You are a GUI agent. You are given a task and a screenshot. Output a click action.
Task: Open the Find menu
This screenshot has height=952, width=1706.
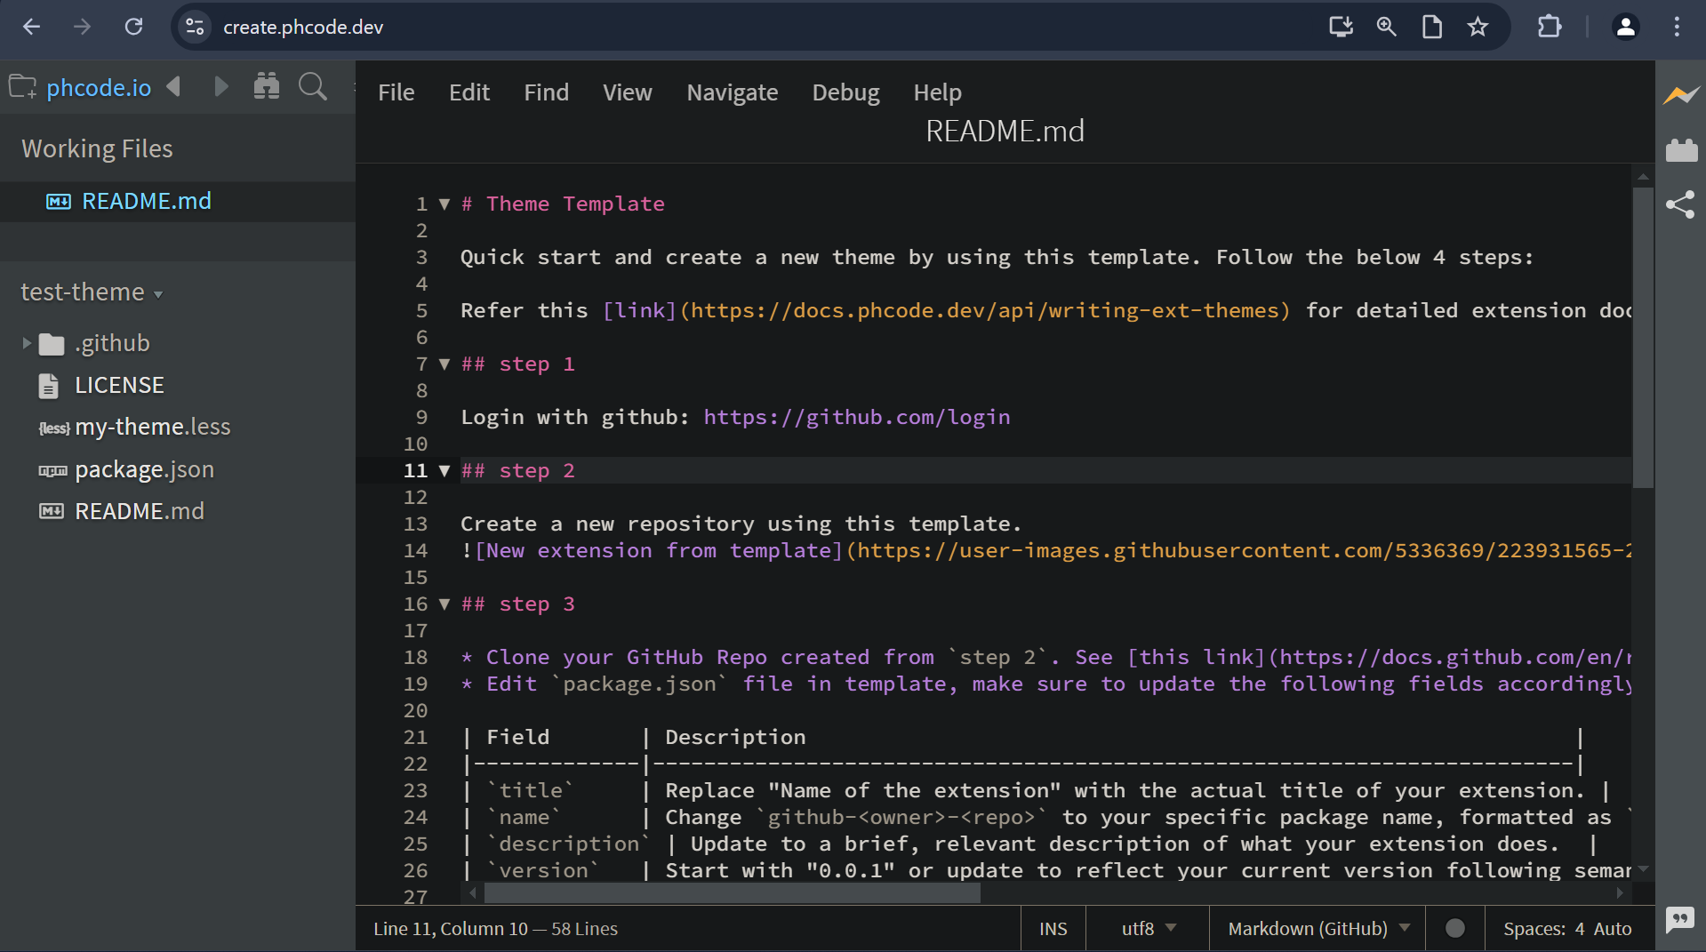[x=546, y=92]
